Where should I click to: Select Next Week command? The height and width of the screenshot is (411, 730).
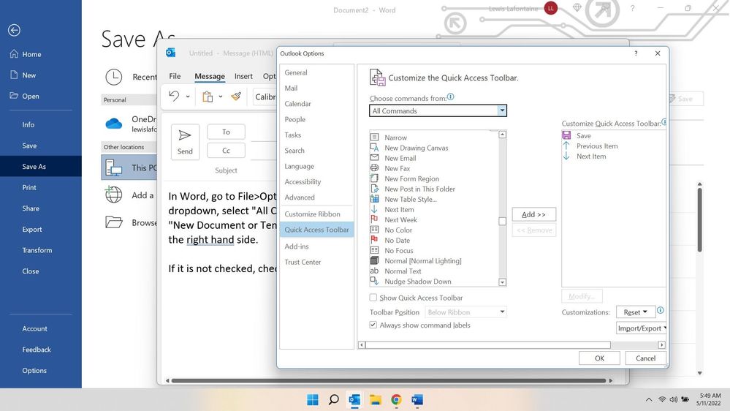pyautogui.click(x=400, y=219)
